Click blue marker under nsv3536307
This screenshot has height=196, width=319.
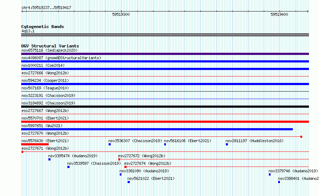click(110, 144)
